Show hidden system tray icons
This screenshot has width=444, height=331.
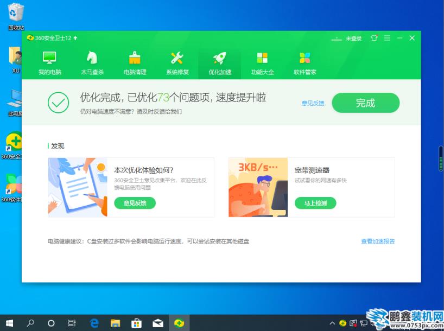coord(332,323)
